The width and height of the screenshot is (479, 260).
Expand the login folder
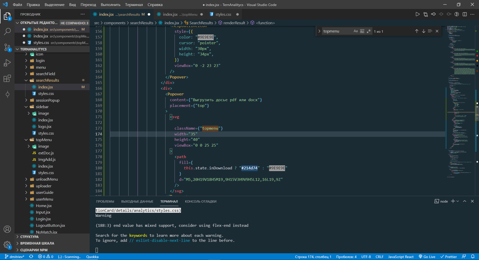click(x=40, y=61)
